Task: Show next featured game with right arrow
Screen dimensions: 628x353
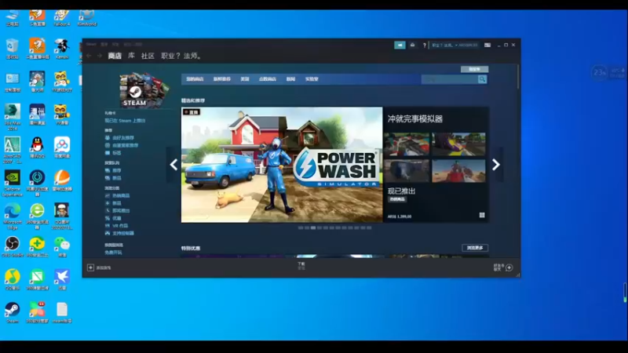Action: [496, 165]
